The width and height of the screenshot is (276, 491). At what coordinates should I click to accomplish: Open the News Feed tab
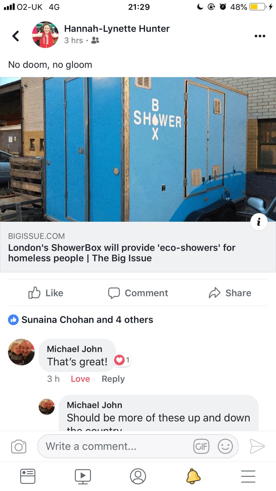pos(28,476)
